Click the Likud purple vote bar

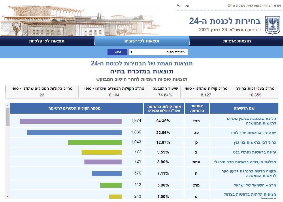point(71,121)
